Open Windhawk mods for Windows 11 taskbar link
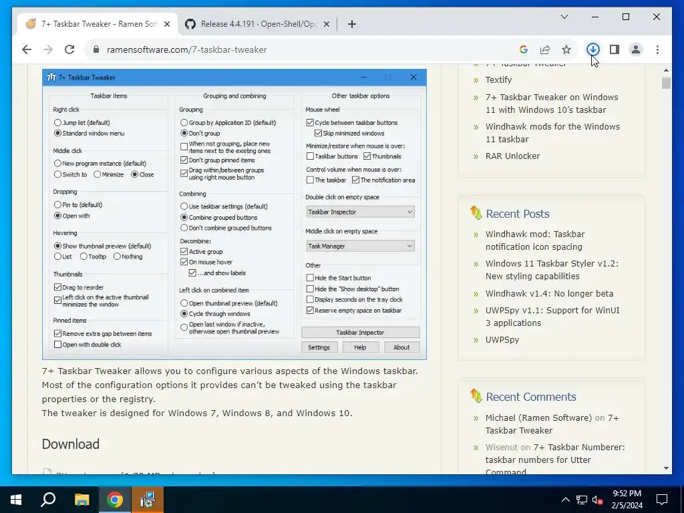Screen dimensions: 684x513 tap(552, 133)
